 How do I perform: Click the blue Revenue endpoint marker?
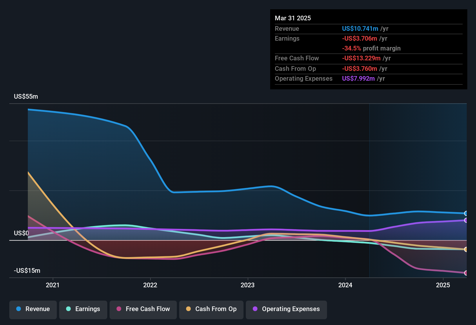[x=466, y=214]
